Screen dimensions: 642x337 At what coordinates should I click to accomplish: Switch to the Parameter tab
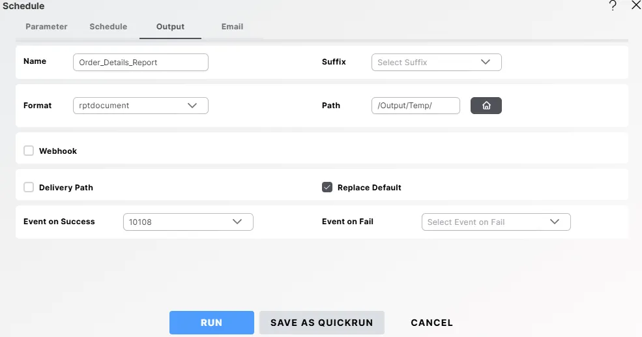[x=46, y=27]
